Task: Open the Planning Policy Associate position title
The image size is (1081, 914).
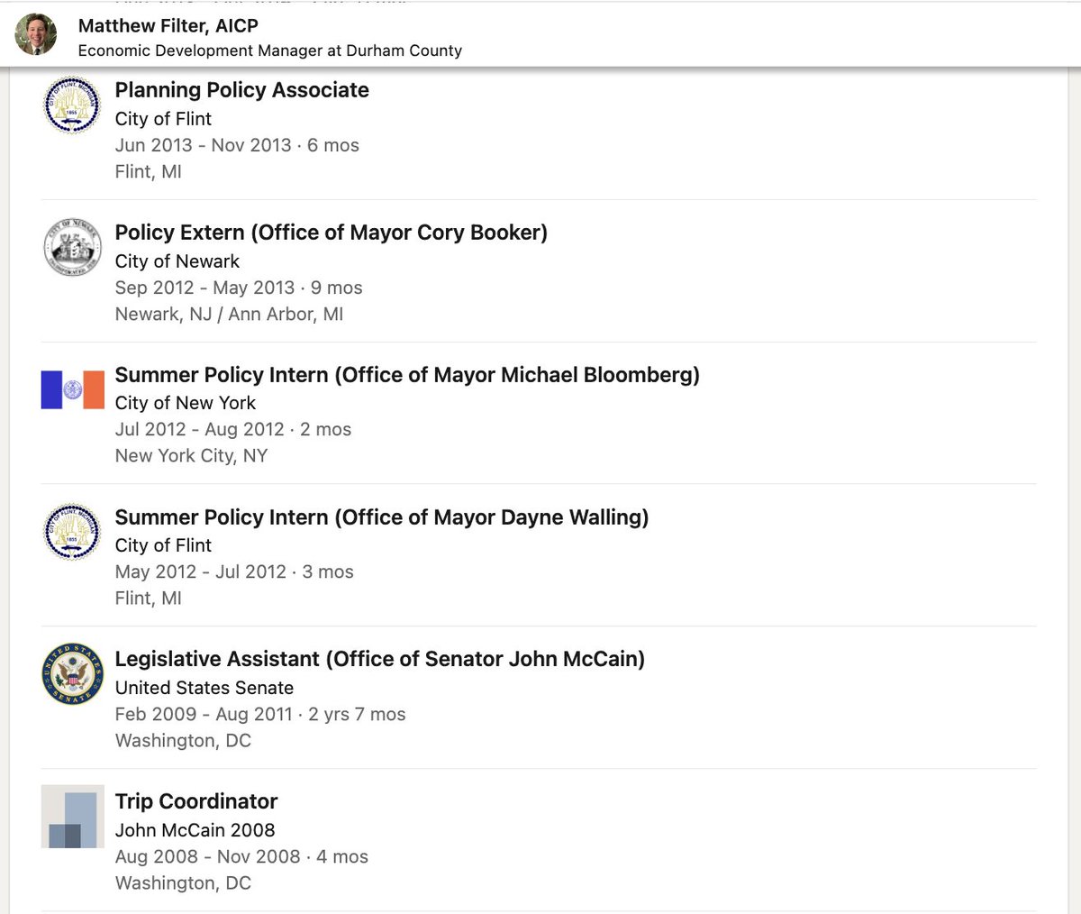Action: tap(241, 90)
